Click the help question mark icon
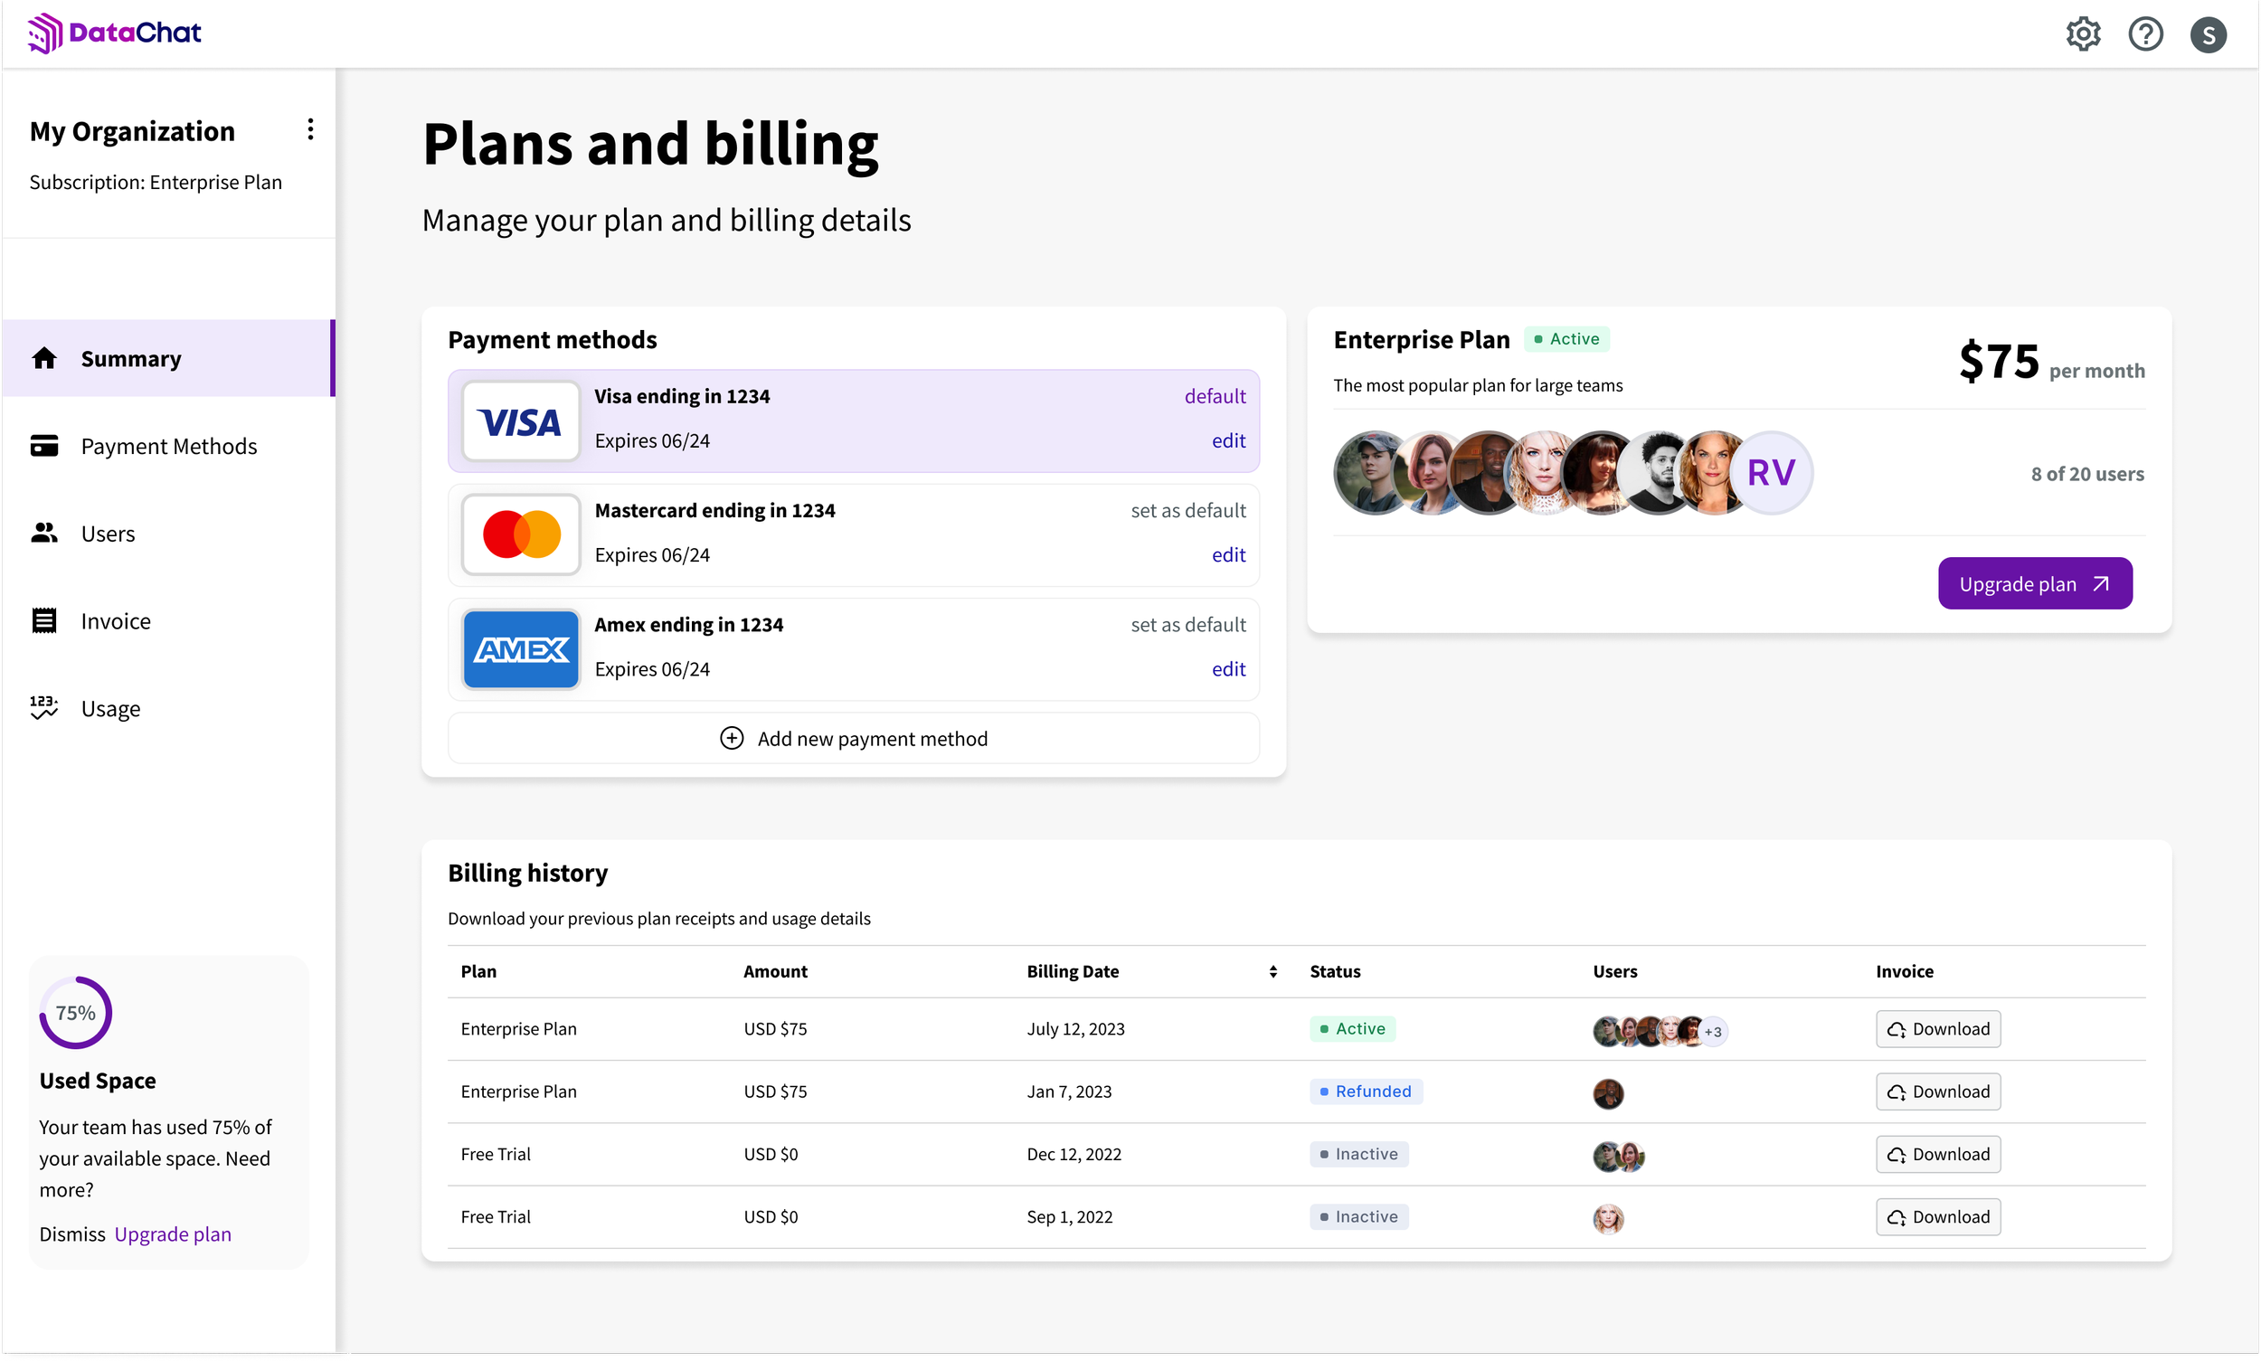The height and width of the screenshot is (1361, 2261). (2145, 33)
